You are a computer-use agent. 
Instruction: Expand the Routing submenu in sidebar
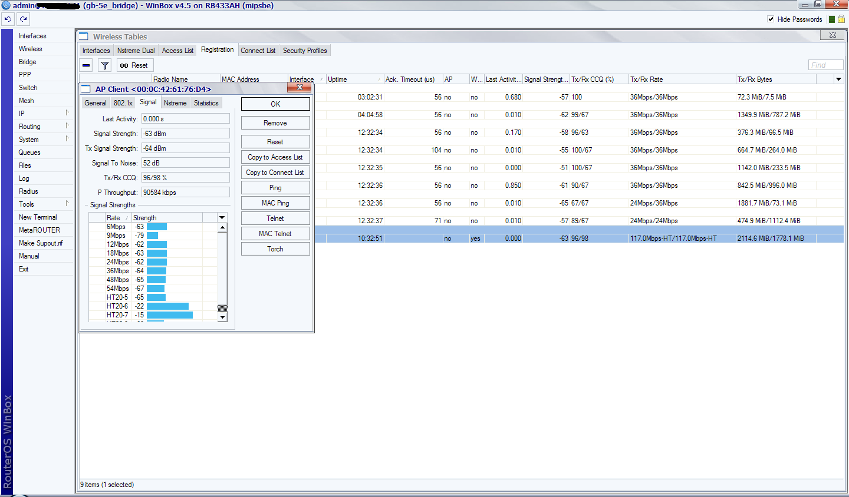tap(67, 126)
